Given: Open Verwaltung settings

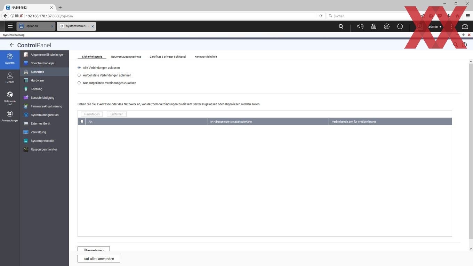Looking at the screenshot, I should click(45, 132).
